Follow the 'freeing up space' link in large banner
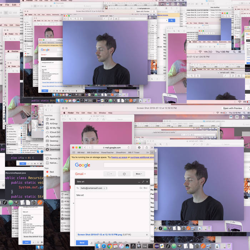Image resolution: width=250 pixels, height=250 pixels. click(119, 157)
